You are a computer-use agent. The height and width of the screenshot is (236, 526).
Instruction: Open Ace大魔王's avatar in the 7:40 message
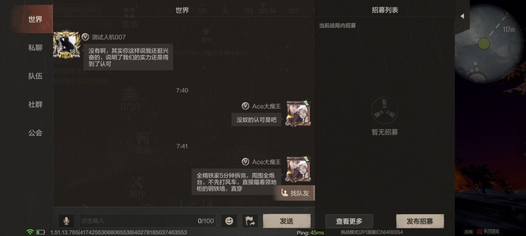[x=298, y=113]
